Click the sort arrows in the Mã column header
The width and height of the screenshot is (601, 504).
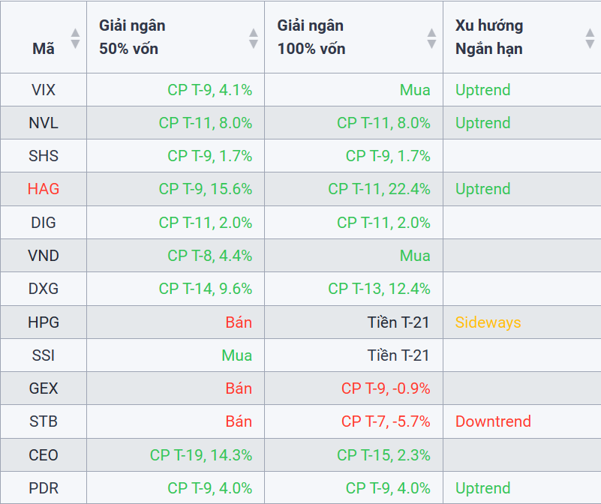click(x=75, y=37)
